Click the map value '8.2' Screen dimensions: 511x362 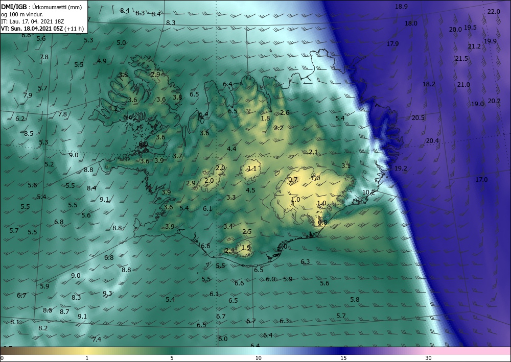pyautogui.click(x=43, y=328)
